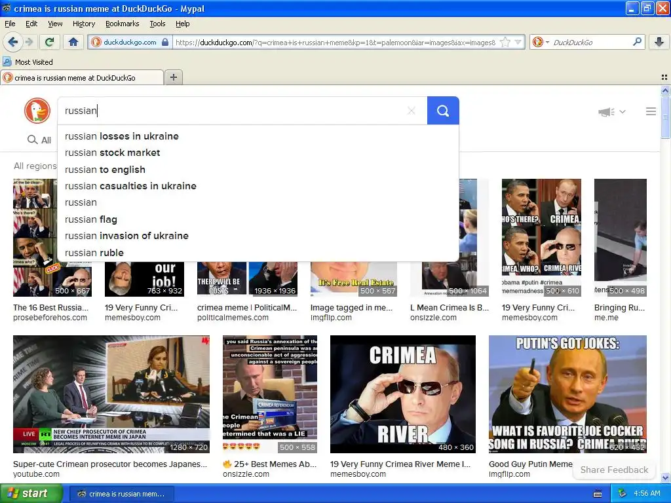The height and width of the screenshot is (503, 671).
Task: Visit the politicalmemes.com source link
Action: point(233,318)
